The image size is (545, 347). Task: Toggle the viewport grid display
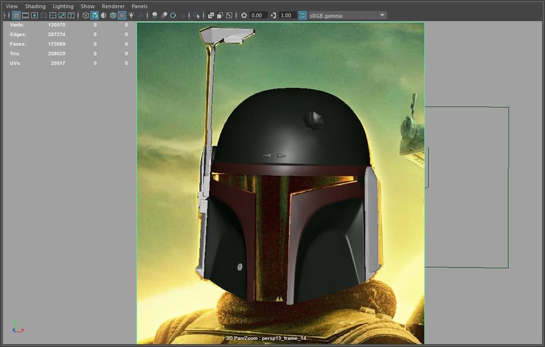[16, 15]
